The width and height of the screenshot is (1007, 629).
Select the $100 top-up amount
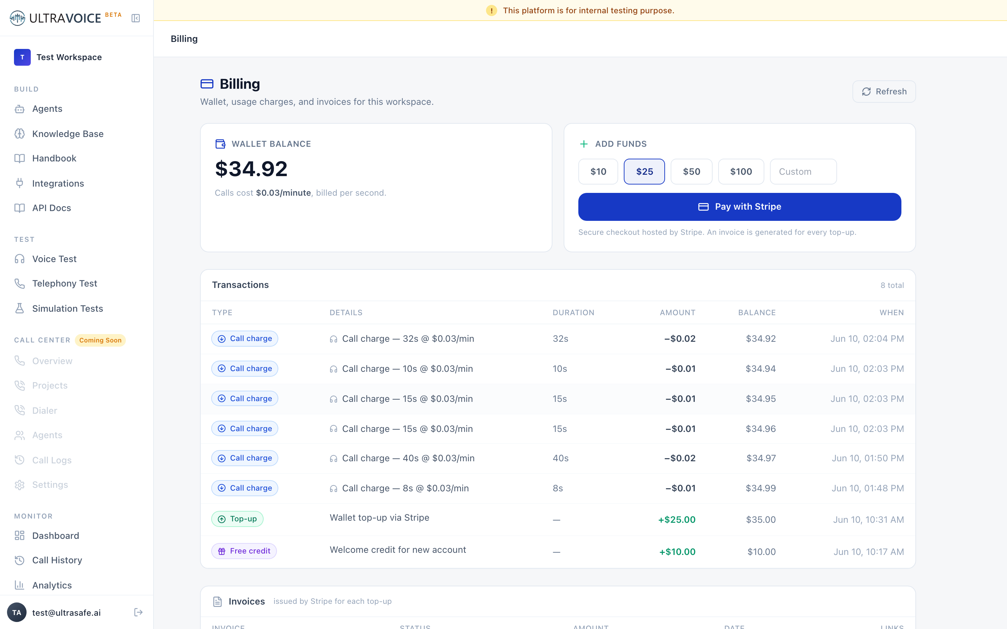pyautogui.click(x=741, y=171)
